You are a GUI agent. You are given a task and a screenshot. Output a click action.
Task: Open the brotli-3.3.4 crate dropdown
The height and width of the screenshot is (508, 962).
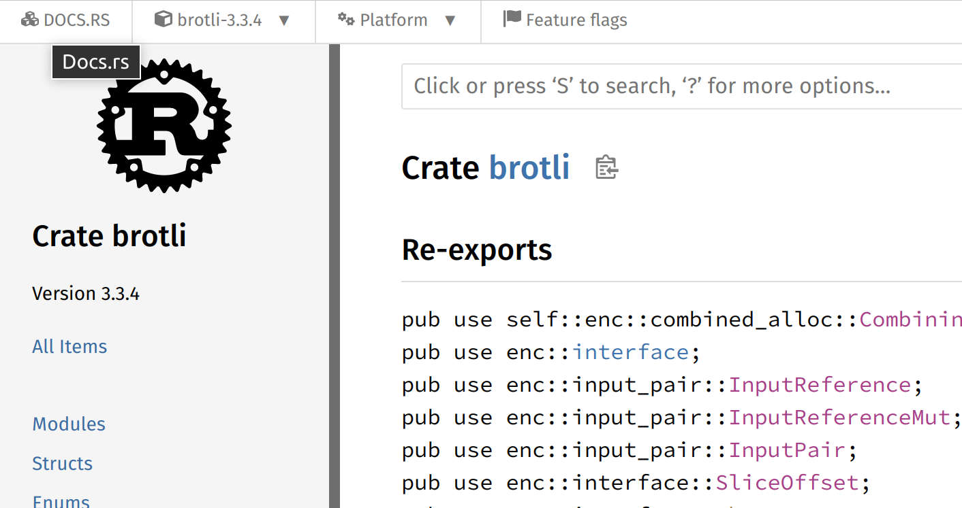pyautogui.click(x=223, y=20)
